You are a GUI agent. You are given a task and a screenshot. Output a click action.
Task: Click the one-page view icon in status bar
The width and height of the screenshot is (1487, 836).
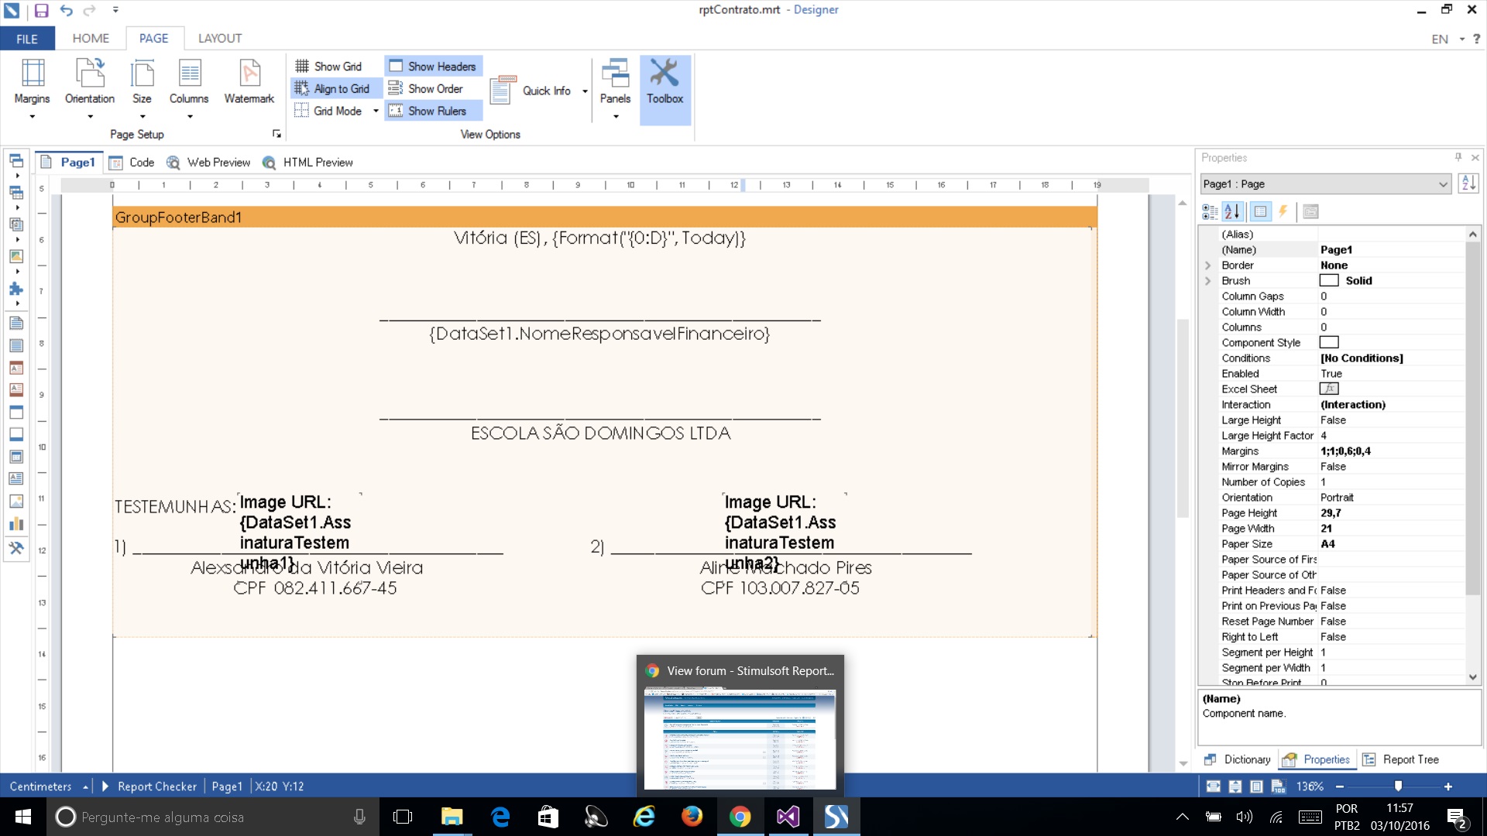coord(1256,786)
